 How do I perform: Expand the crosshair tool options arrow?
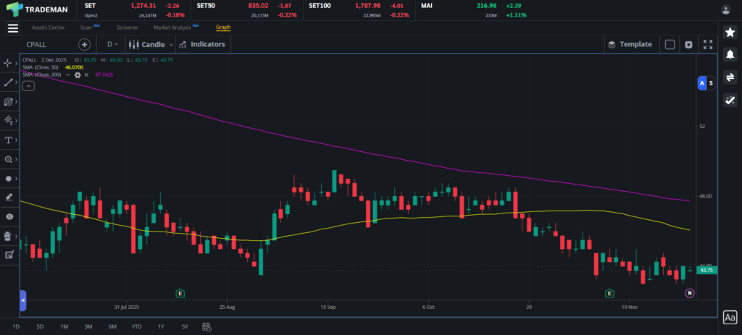[17, 63]
